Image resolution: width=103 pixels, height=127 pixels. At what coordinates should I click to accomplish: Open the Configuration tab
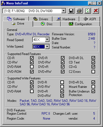[80, 24]
